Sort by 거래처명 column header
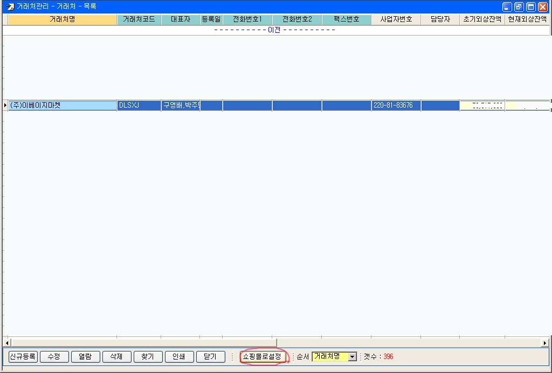 click(63, 19)
